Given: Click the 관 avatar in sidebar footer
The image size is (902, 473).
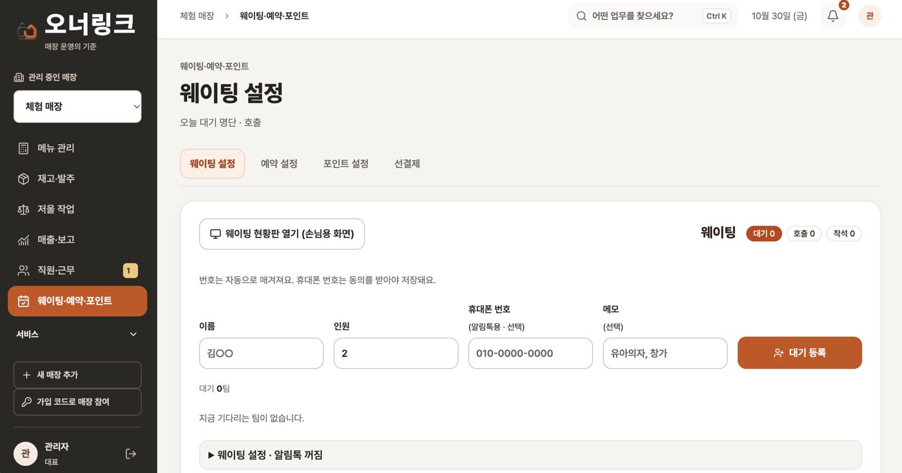Looking at the screenshot, I should pos(25,454).
